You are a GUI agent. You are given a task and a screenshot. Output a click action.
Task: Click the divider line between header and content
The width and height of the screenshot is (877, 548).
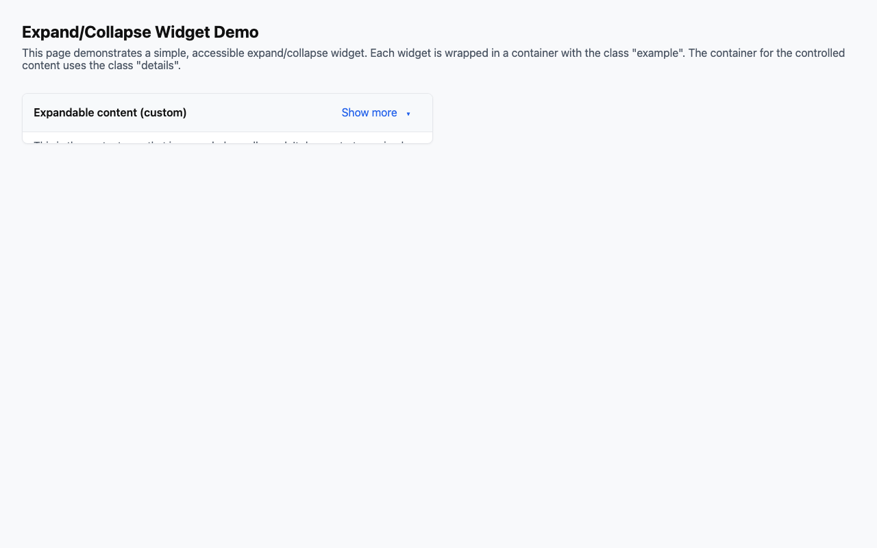pos(226,131)
